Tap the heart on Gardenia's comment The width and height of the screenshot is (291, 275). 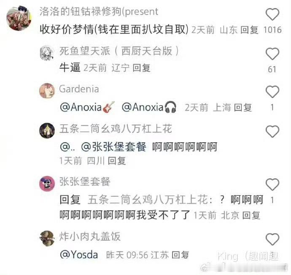[272, 92]
